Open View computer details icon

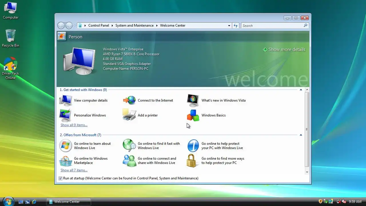click(65, 100)
